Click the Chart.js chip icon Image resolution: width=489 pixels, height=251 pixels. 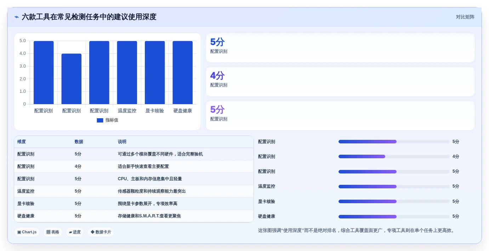point(19,232)
